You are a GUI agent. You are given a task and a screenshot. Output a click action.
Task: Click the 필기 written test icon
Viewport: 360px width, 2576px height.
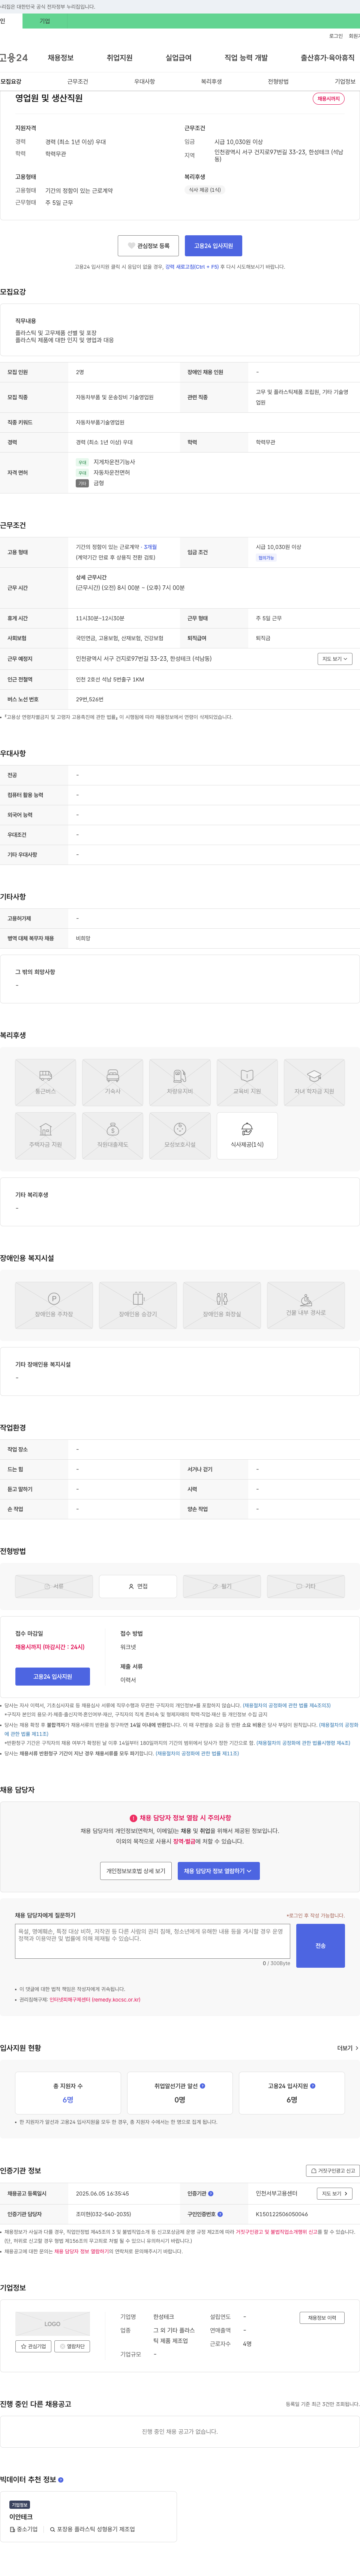(222, 1586)
